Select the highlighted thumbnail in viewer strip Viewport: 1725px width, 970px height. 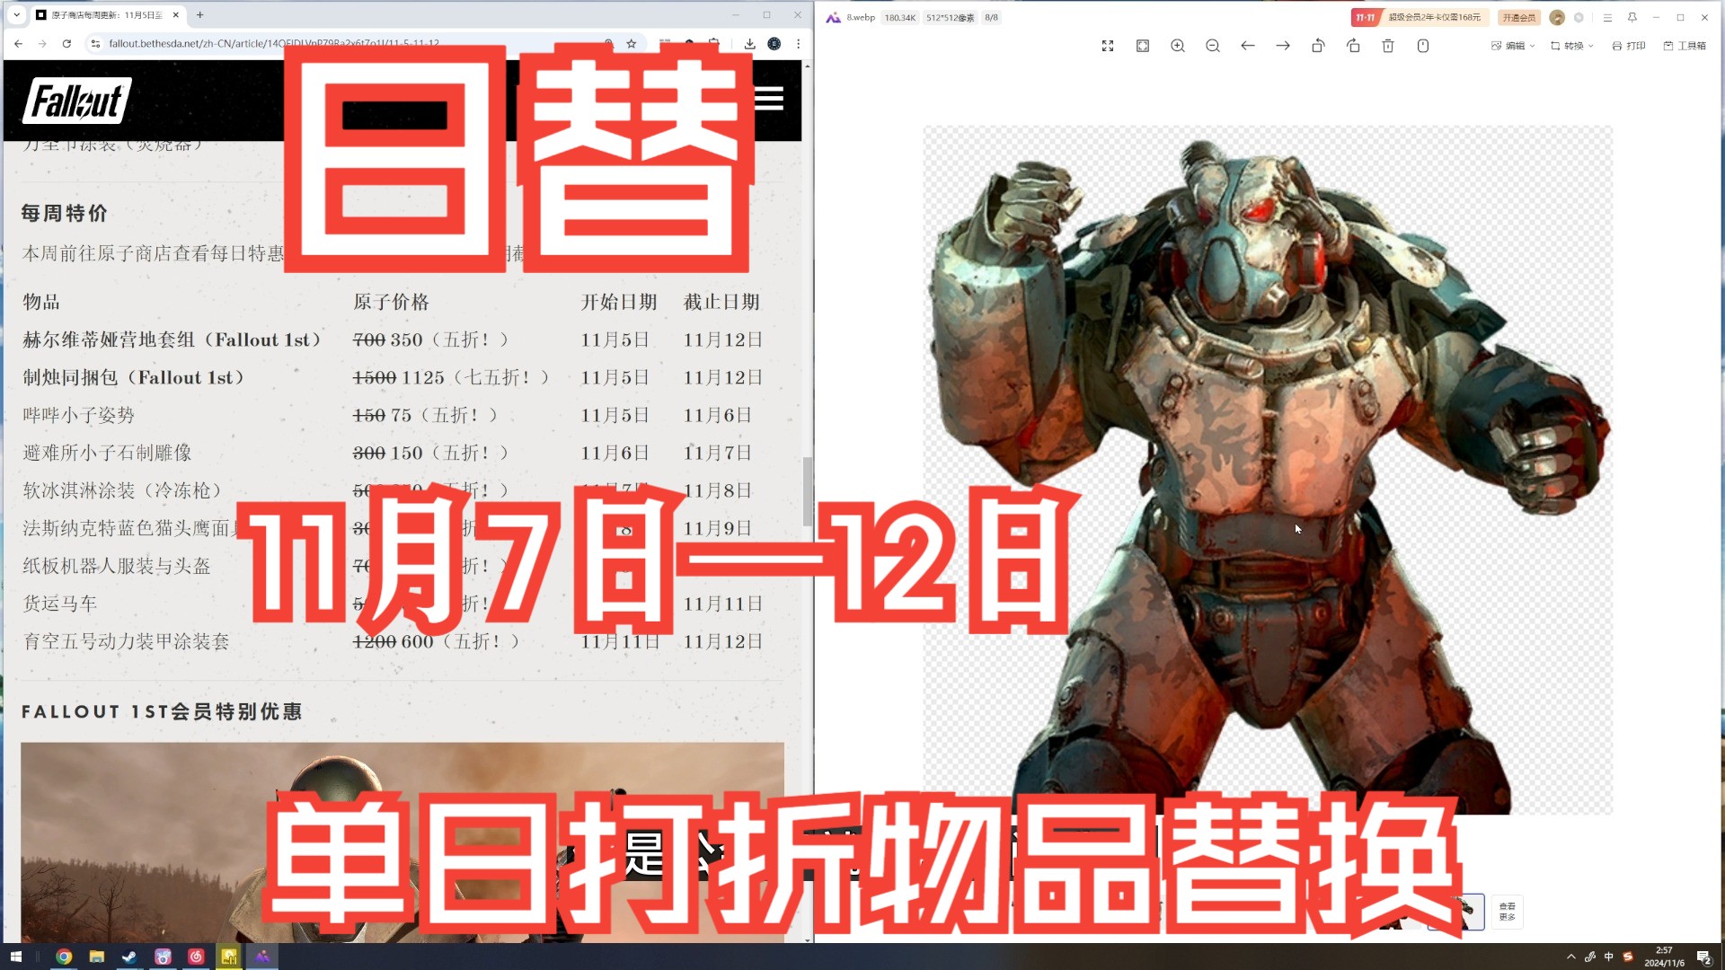[x=1456, y=912]
